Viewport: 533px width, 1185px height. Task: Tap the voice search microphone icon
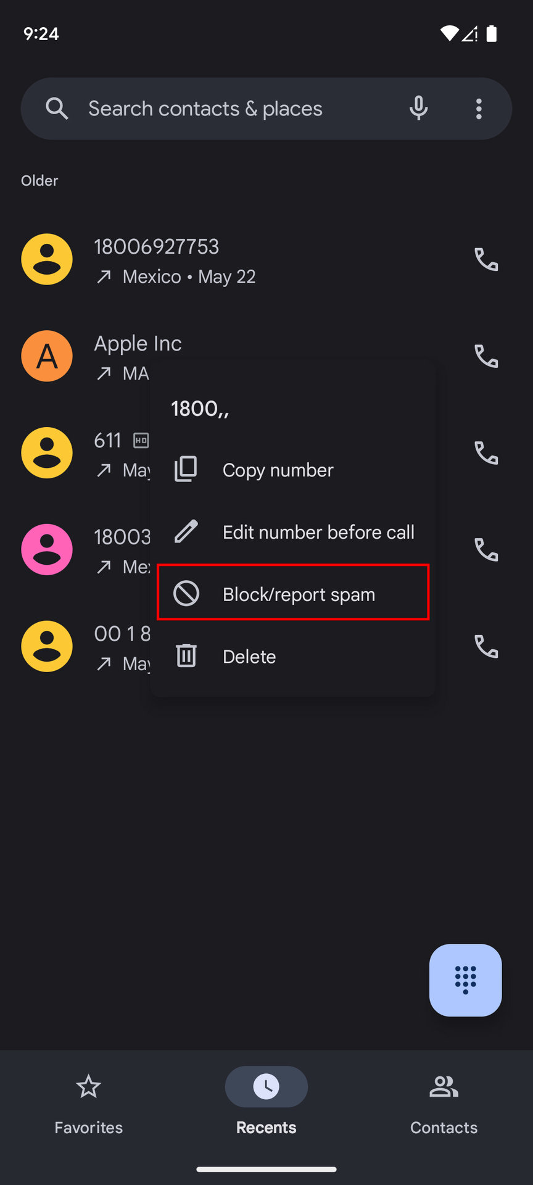pyautogui.click(x=418, y=109)
